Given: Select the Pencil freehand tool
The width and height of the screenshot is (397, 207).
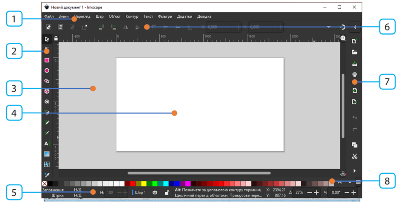Looking at the screenshot, I should (x=47, y=123).
